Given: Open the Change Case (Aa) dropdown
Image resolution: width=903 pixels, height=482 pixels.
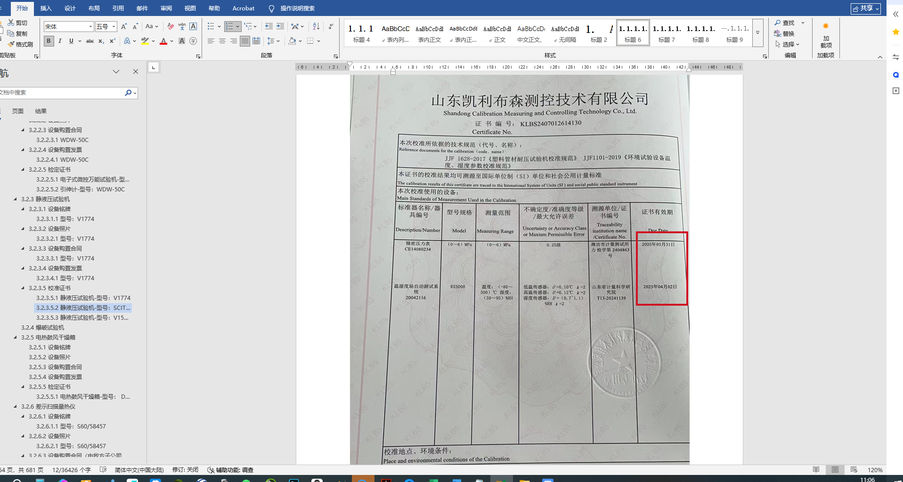Looking at the screenshot, I should pyautogui.click(x=152, y=27).
